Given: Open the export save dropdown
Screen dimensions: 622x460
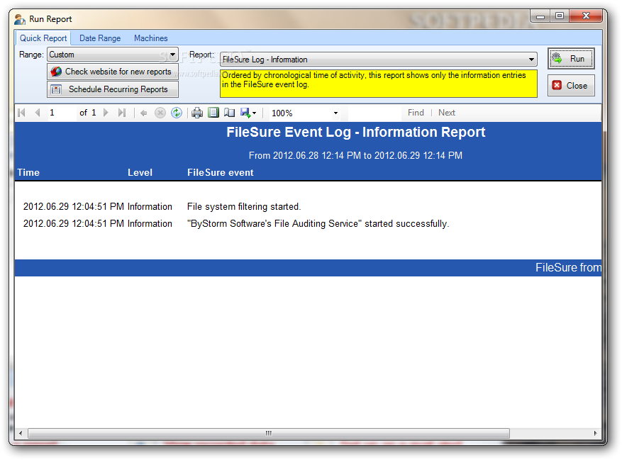Looking at the screenshot, I should coord(249,113).
